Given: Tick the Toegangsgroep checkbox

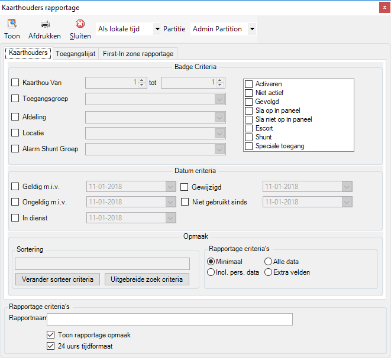Looking at the screenshot, I should 15,98.
